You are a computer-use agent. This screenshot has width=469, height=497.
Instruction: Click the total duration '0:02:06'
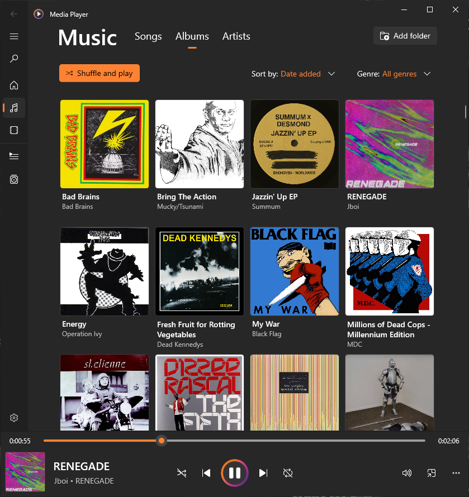point(449,441)
